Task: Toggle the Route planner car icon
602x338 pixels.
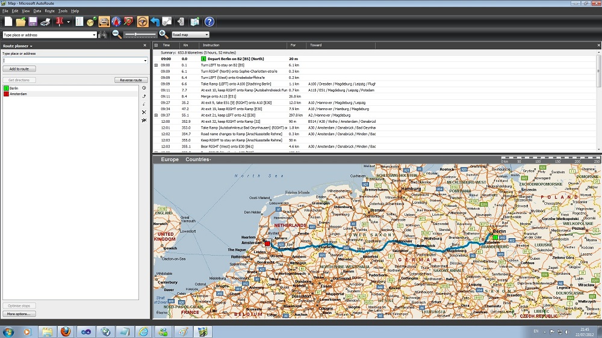Action: point(104,22)
